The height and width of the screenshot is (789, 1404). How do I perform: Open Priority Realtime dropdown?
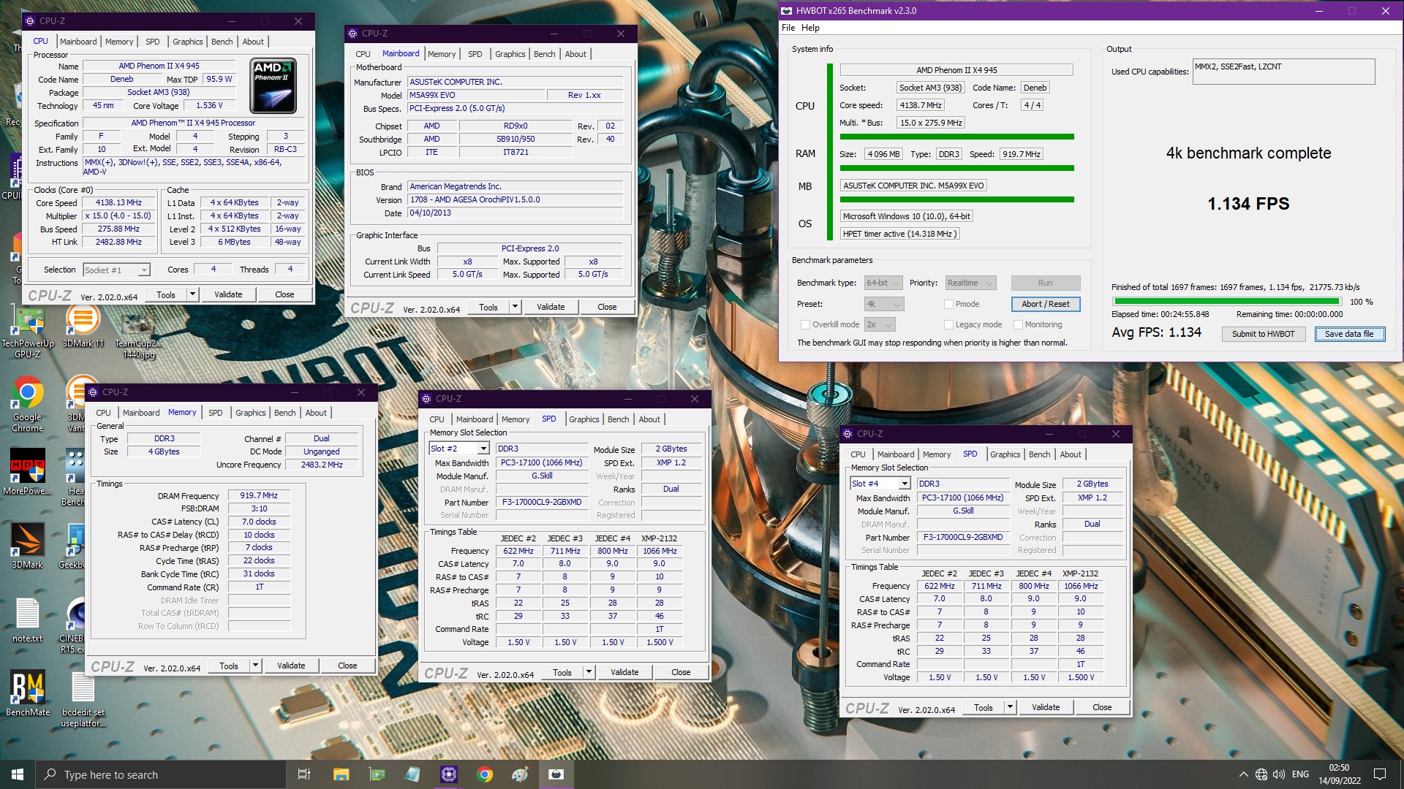pos(970,283)
